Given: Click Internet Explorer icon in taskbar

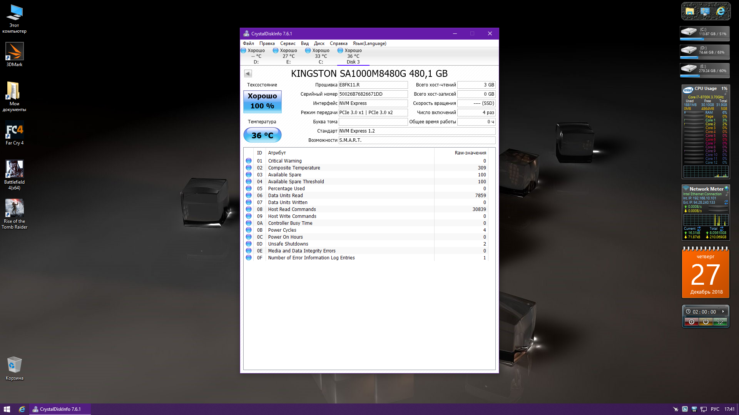Looking at the screenshot, I should click(x=22, y=409).
